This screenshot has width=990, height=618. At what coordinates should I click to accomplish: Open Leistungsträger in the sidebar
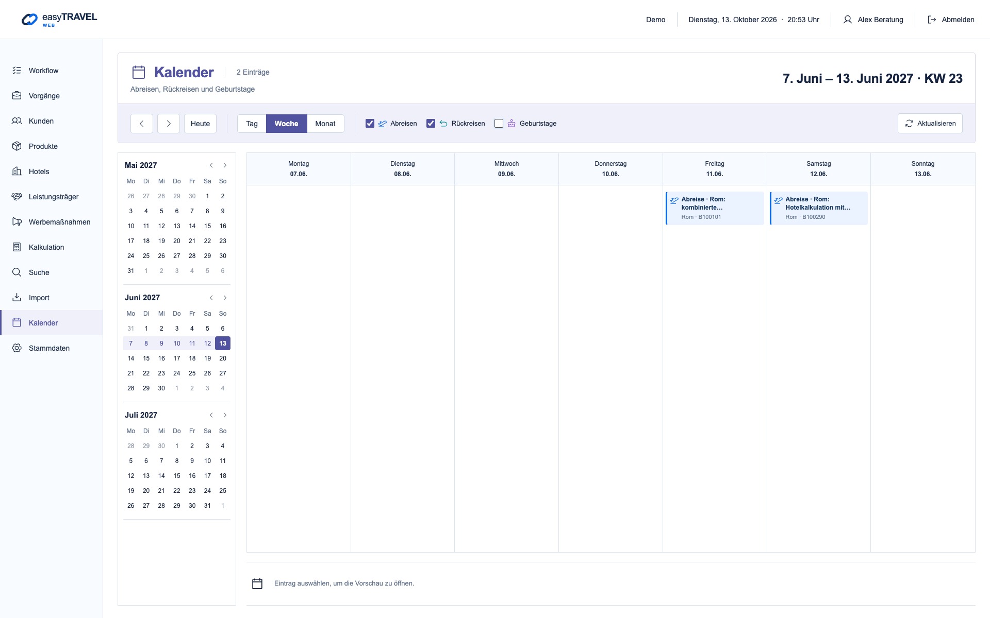[x=52, y=197]
